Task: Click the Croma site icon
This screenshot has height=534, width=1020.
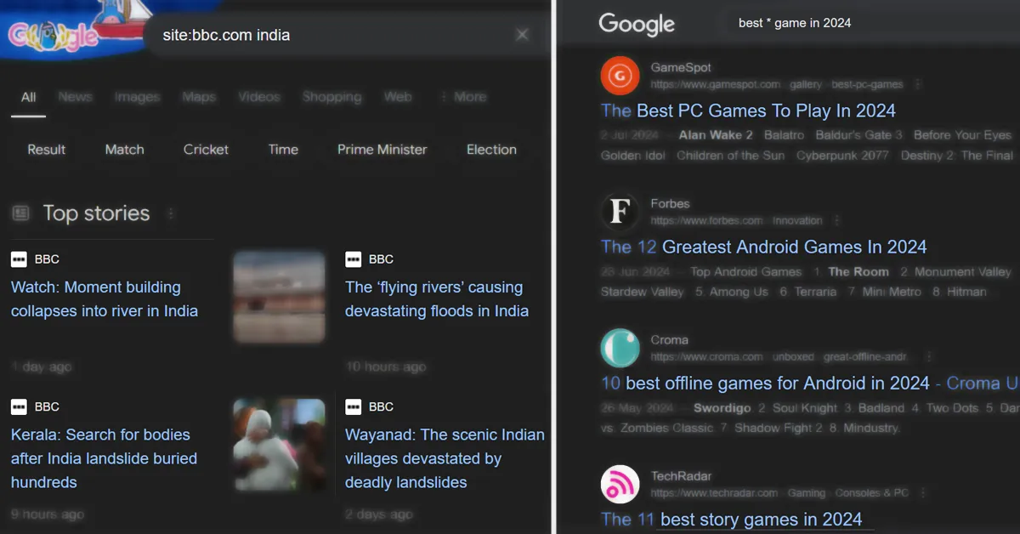Action: (x=620, y=349)
